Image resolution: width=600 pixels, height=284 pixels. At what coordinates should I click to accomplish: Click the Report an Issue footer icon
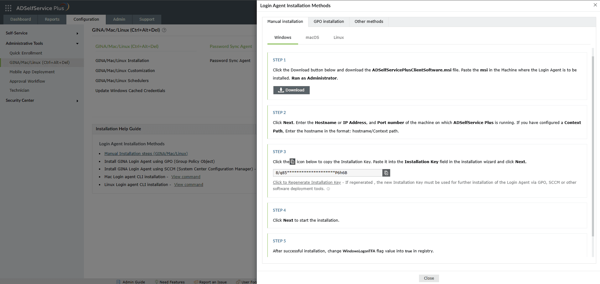[196, 281]
